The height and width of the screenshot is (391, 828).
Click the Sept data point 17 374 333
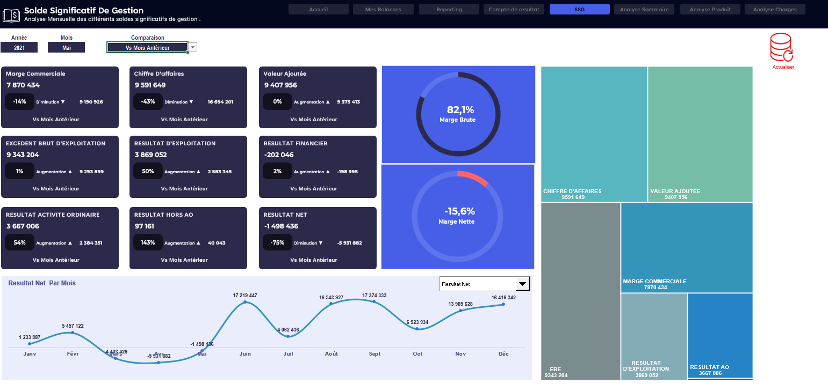[374, 302]
